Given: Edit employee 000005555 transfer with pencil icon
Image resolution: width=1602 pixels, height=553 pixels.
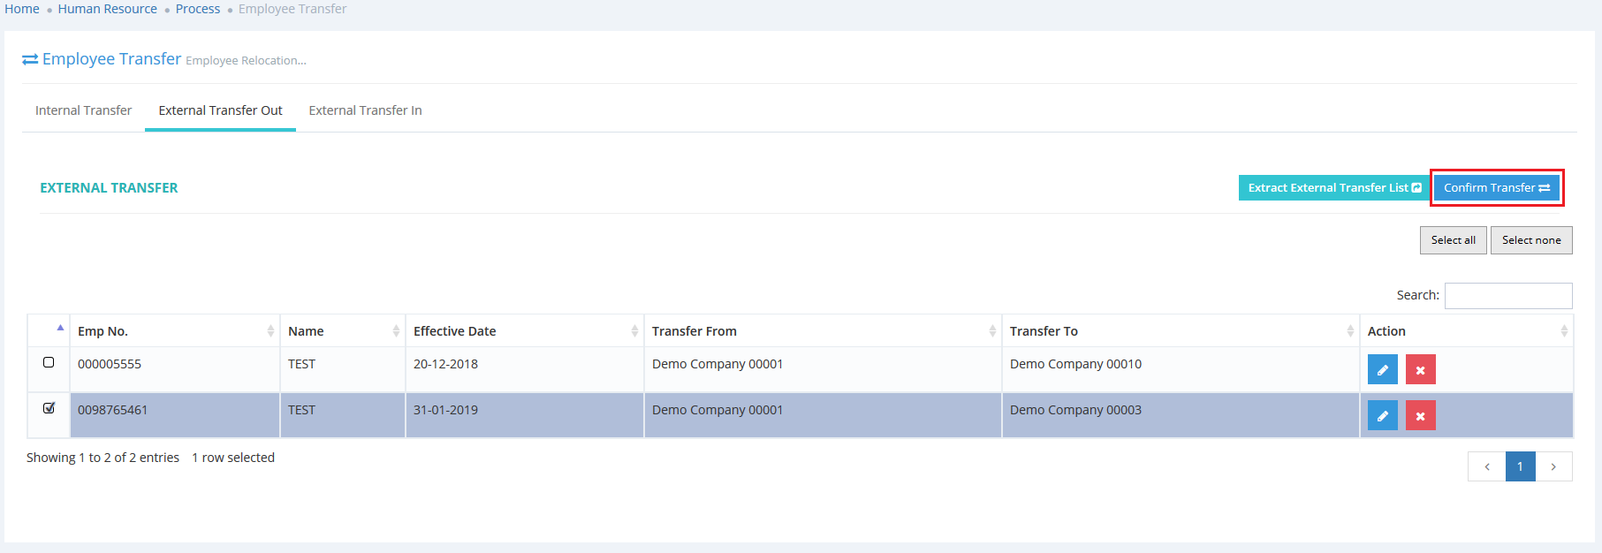Looking at the screenshot, I should tap(1382, 369).
